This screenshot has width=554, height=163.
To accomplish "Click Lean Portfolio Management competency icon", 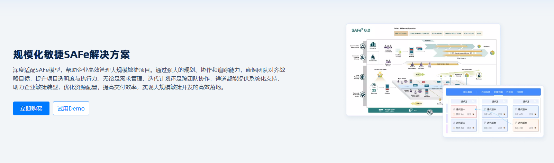I will (x=363, y=46).
